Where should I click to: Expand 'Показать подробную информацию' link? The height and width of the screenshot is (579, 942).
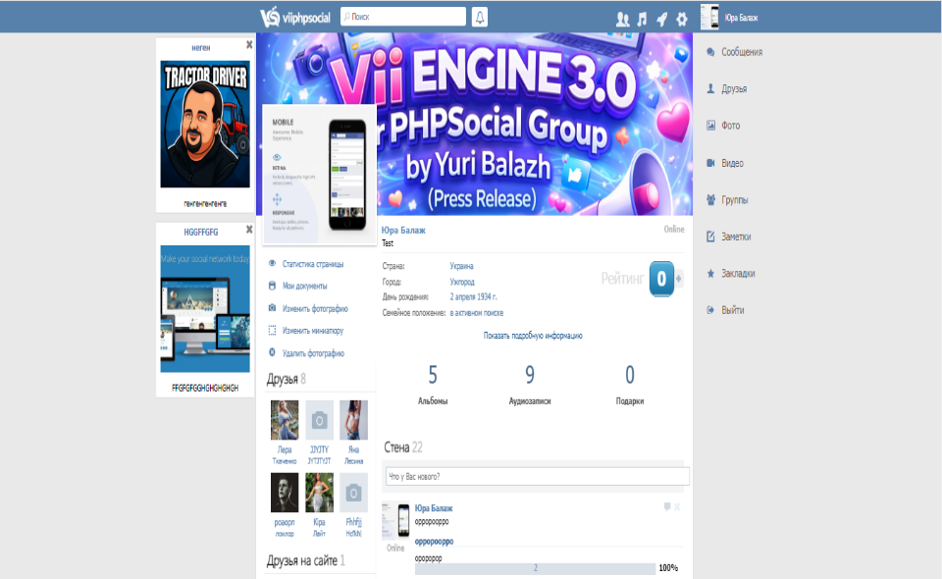click(533, 336)
